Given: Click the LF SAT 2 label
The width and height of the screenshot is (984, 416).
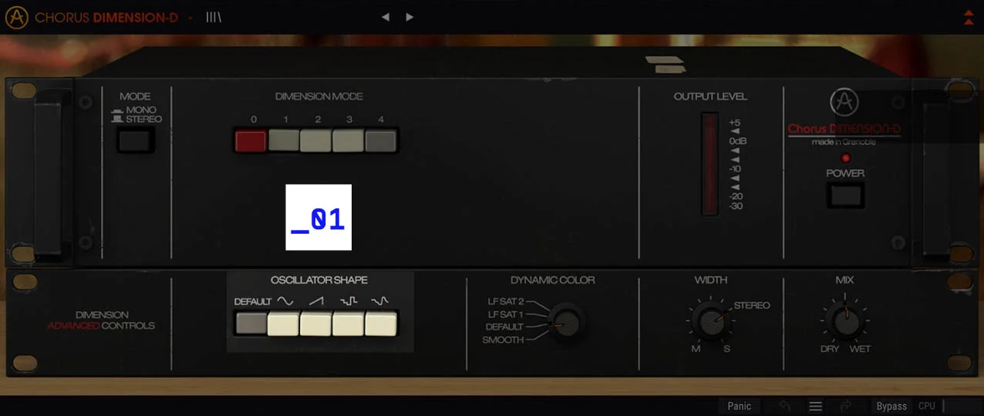Looking at the screenshot, I should point(506,302).
